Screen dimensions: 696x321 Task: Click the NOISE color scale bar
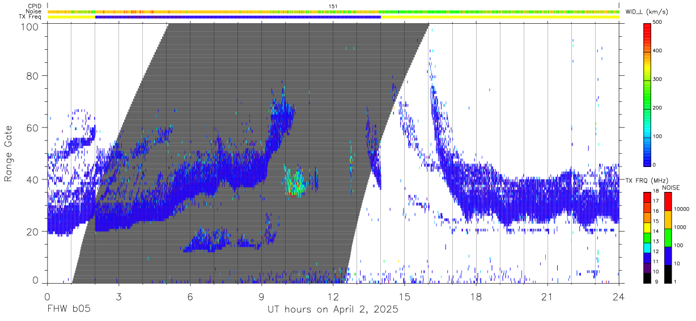668,237
